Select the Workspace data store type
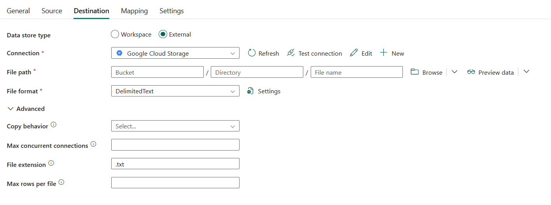 pos(115,34)
